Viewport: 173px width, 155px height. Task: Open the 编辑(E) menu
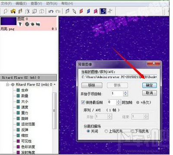coord(21,3)
